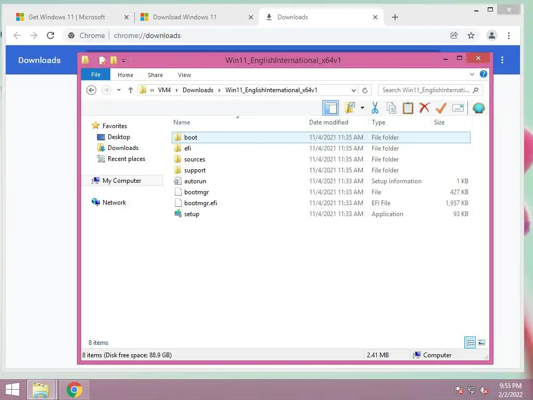Open Customize Quick Access Toolbar dropdown

click(124, 60)
